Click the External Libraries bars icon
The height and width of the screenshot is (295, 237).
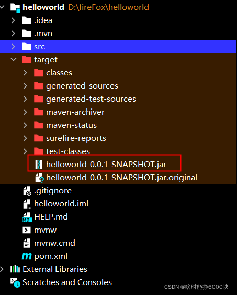tap(15, 269)
